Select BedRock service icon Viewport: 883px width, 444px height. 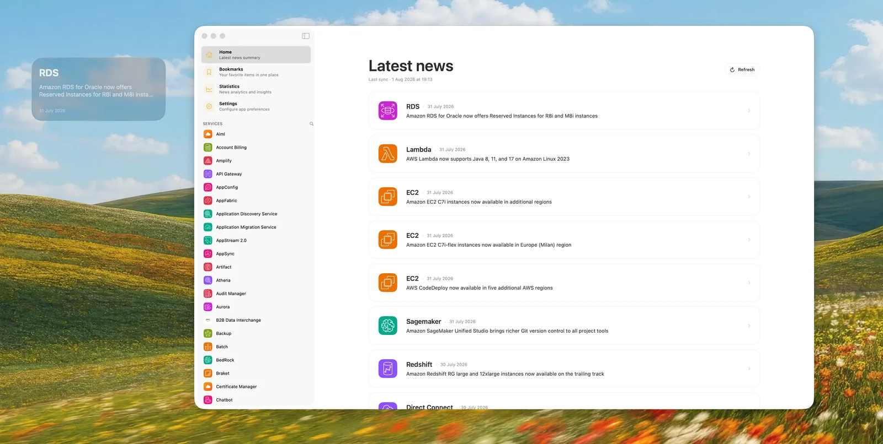click(208, 360)
